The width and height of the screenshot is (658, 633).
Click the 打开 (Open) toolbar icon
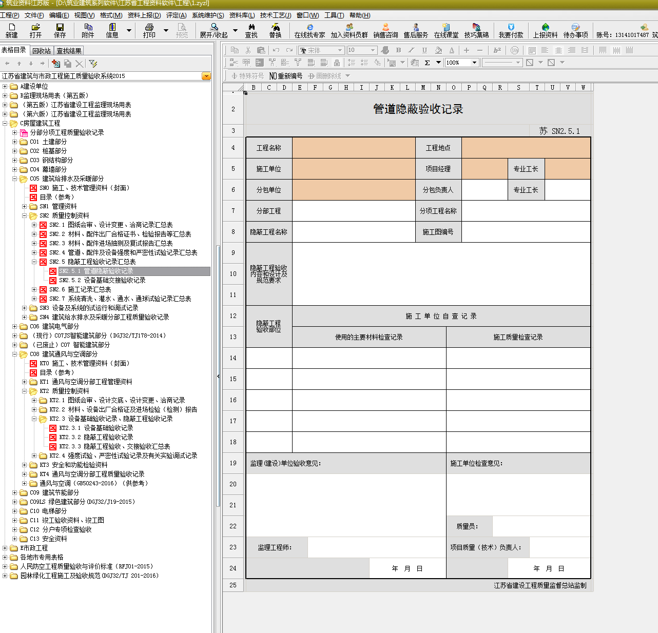pos(35,30)
